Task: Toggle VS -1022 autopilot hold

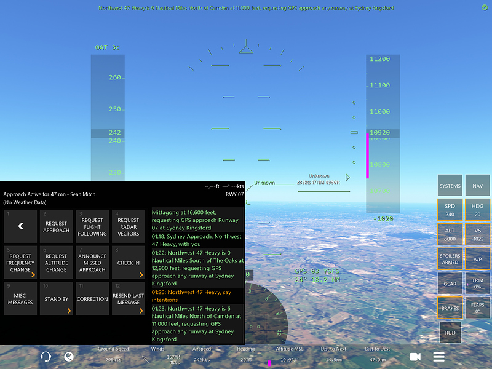Action: coord(478,234)
